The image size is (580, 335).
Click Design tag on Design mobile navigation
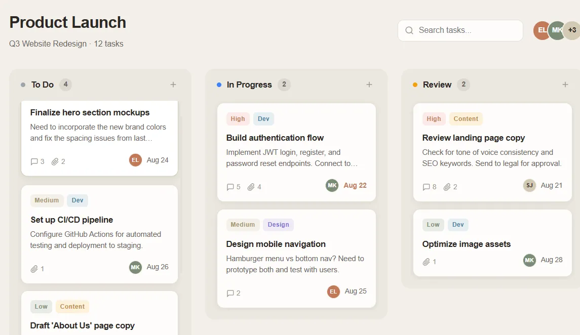278,225
